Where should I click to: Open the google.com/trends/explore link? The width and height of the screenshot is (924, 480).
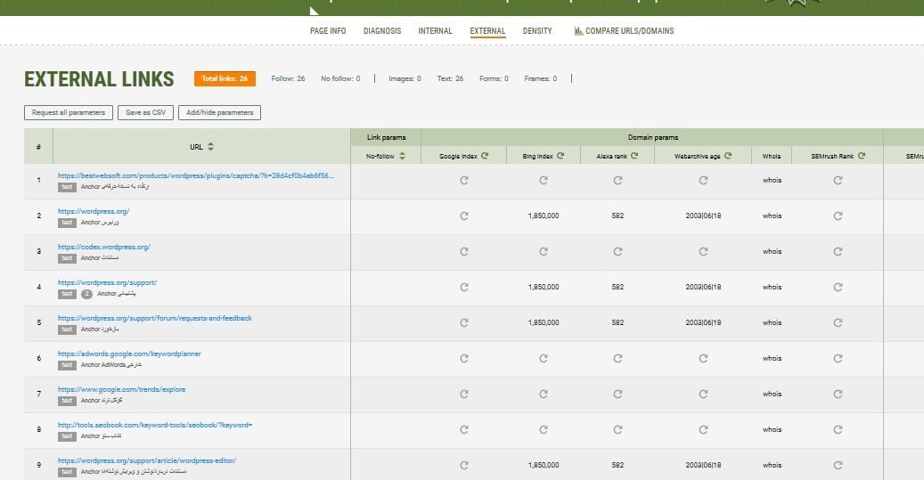[121, 389]
